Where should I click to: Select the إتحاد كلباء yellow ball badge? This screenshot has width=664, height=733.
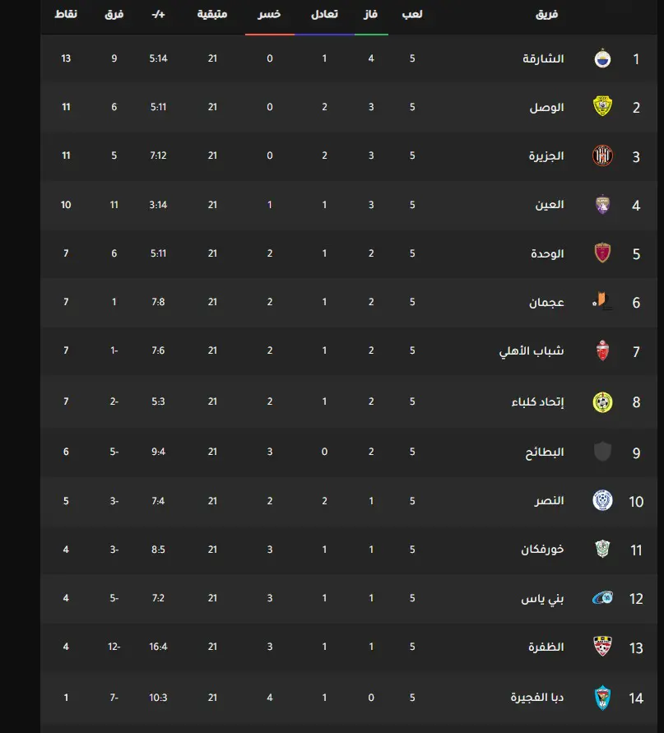pos(602,401)
